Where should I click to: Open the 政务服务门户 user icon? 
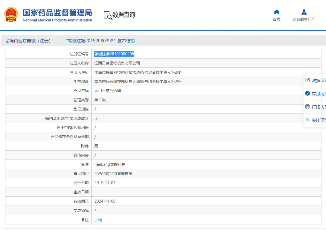[304, 12]
